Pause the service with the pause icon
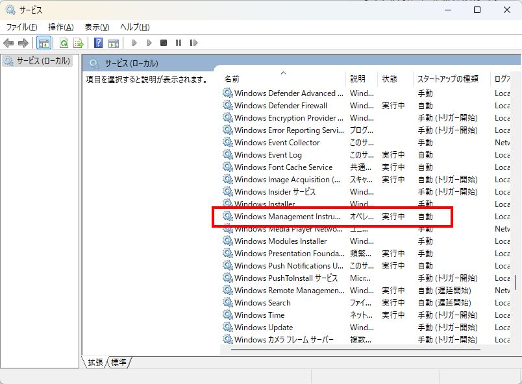Screen dimensions: 522x384 pos(179,43)
